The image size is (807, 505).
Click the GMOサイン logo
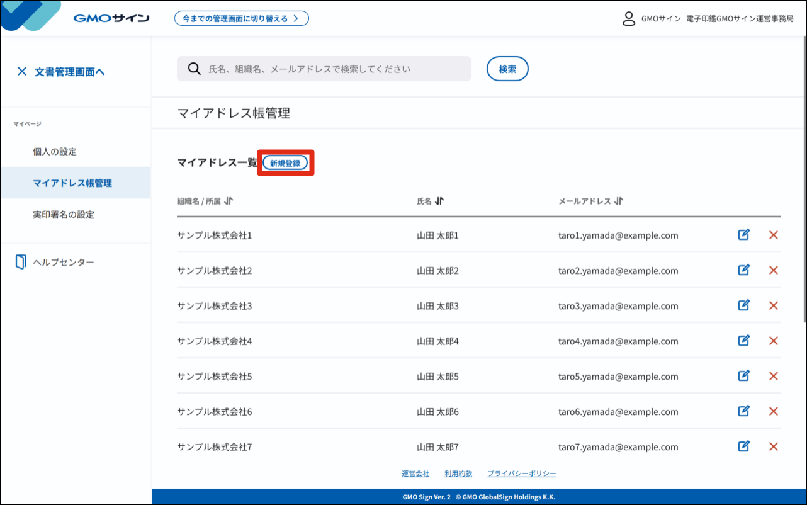111,18
